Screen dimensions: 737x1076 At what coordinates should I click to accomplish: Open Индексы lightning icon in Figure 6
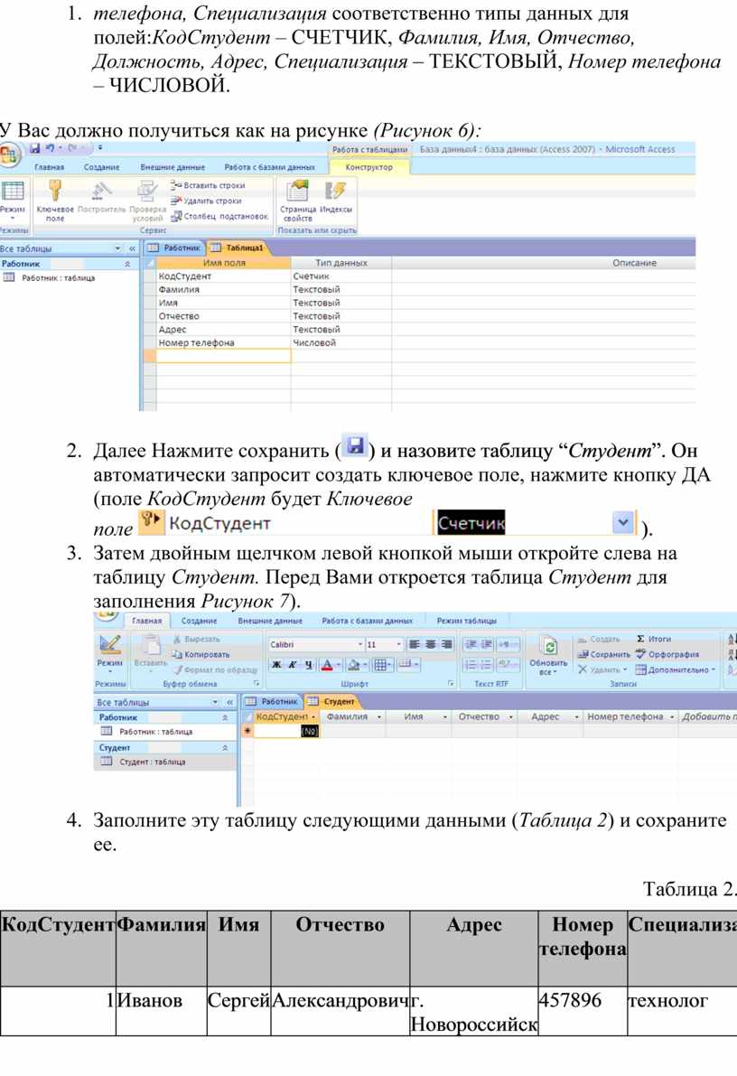click(x=336, y=190)
